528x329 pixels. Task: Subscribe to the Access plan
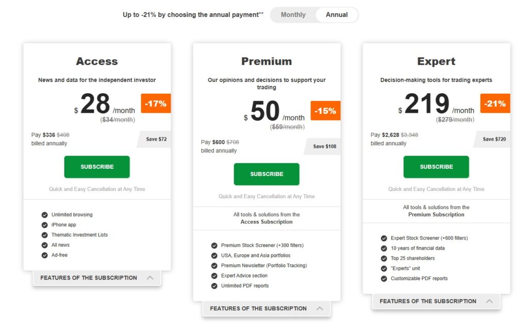[x=96, y=166]
